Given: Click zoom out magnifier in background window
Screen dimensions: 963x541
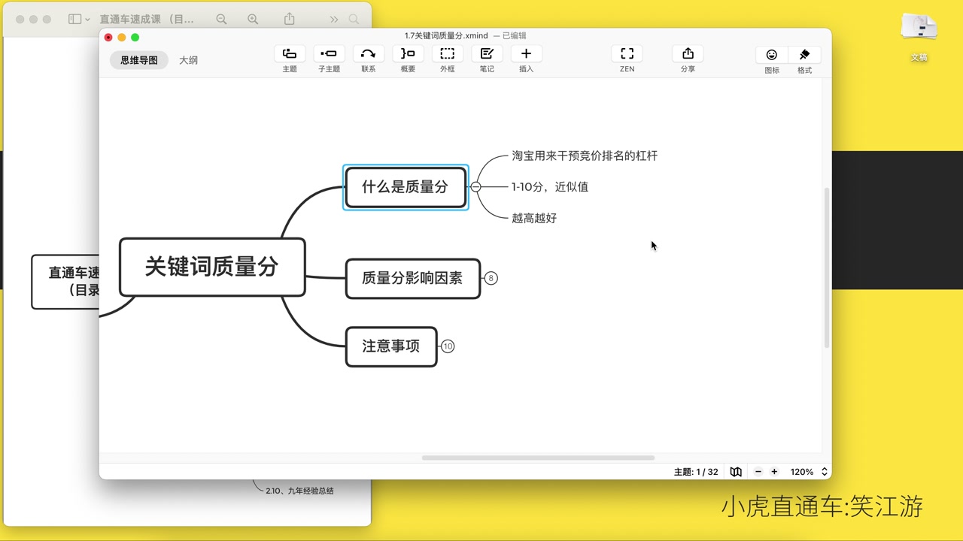Looking at the screenshot, I should [x=221, y=19].
